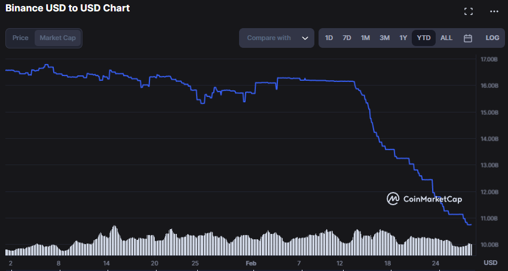The width and height of the screenshot is (508, 271).
Task: Click the 16.00B axis label
Action: tap(489, 86)
